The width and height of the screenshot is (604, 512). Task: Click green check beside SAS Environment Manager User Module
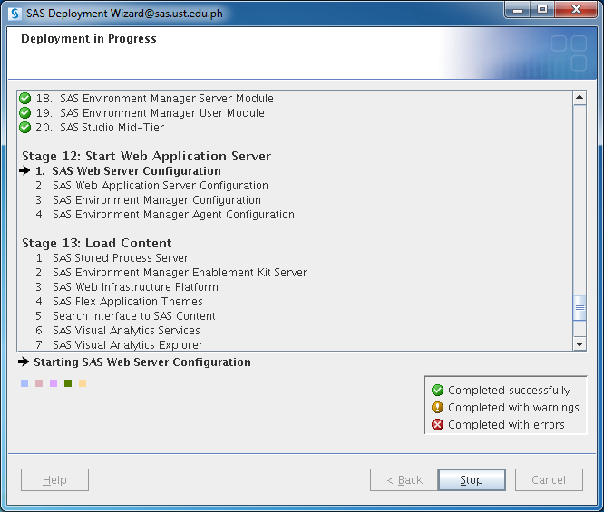[x=25, y=113]
